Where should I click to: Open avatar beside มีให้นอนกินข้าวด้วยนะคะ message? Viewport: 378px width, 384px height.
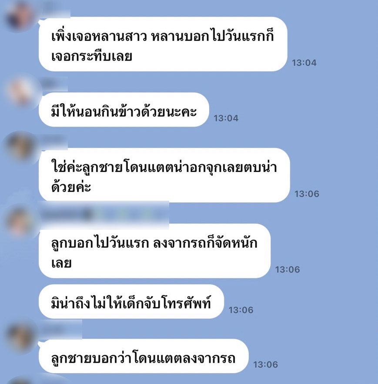(21, 91)
